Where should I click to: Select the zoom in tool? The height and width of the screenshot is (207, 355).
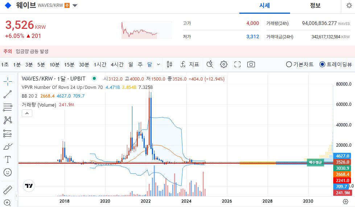click(7, 203)
